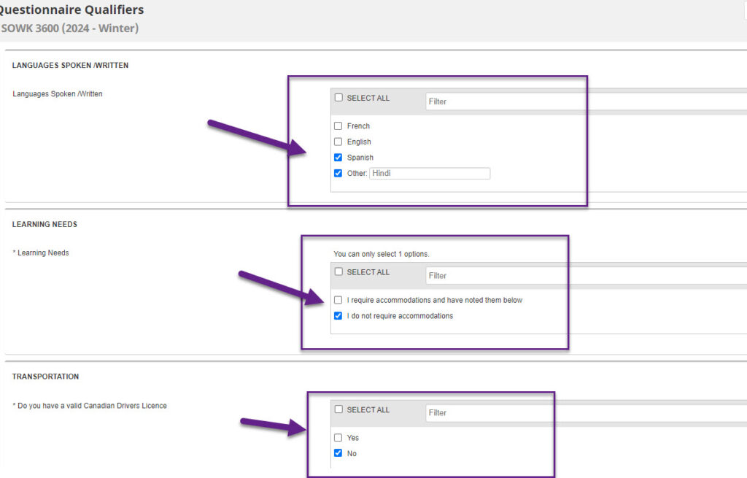The width and height of the screenshot is (747, 478).
Task: Click the TRANSPORTATION section heading
Action: tap(45, 377)
